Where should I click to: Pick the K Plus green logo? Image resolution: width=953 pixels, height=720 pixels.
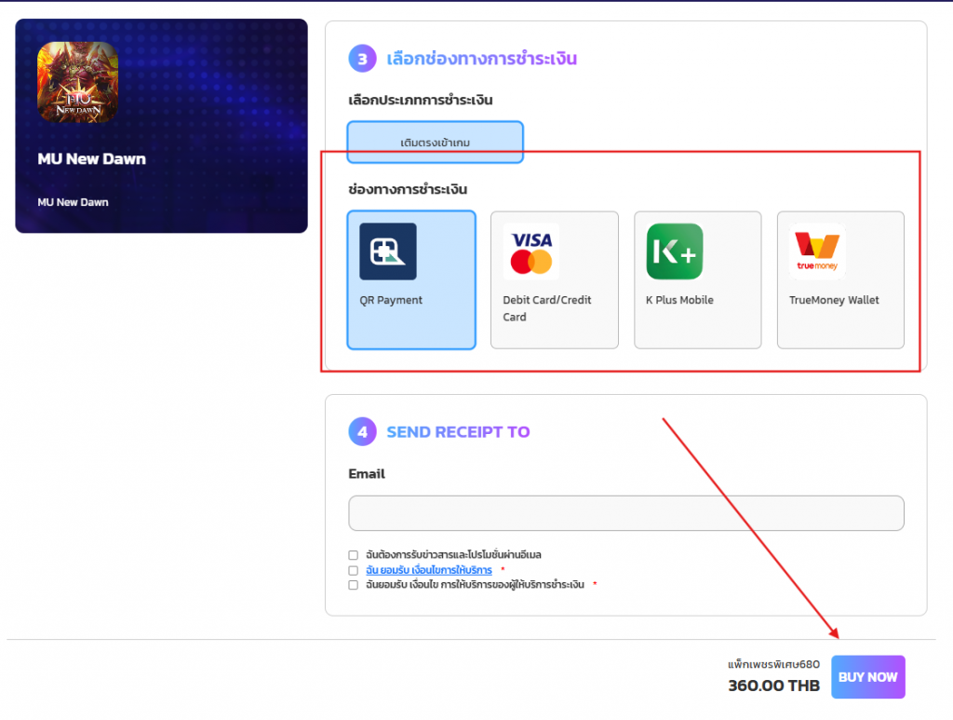[675, 251]
